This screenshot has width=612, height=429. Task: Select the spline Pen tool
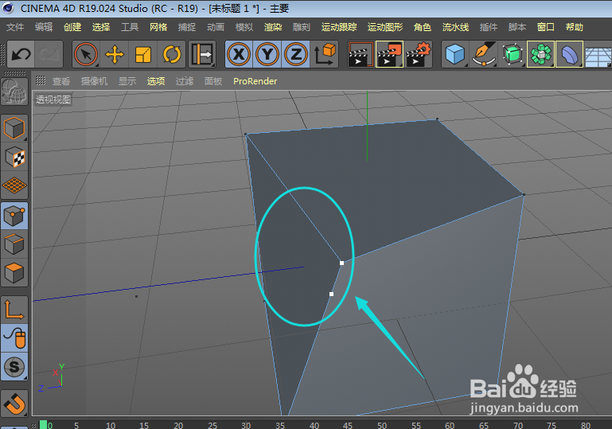point(484,54)
